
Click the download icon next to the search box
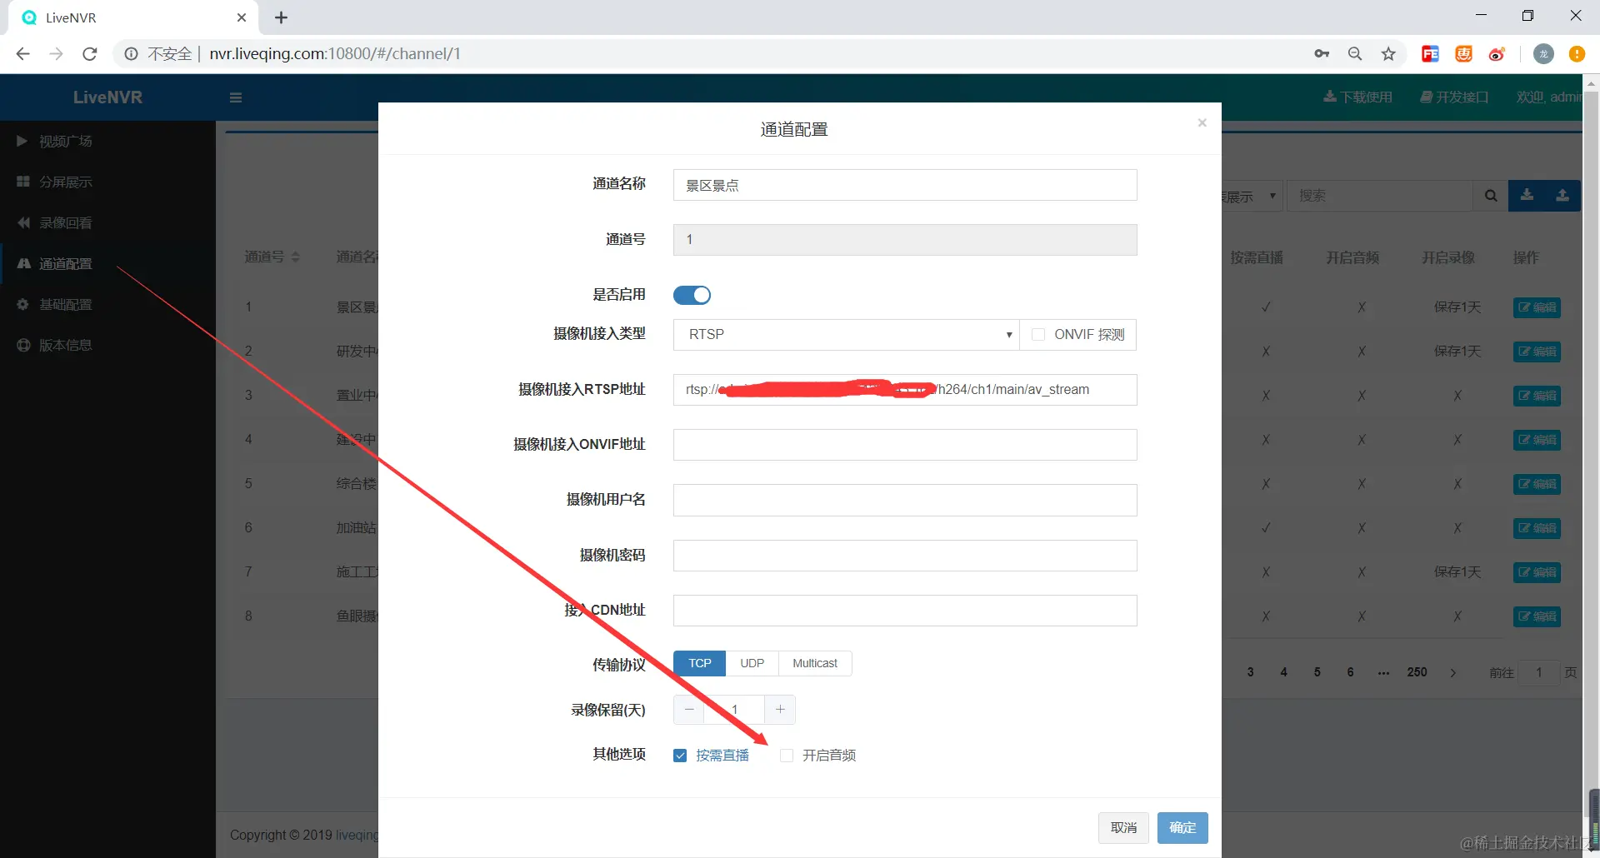(x=1527, y=195)
